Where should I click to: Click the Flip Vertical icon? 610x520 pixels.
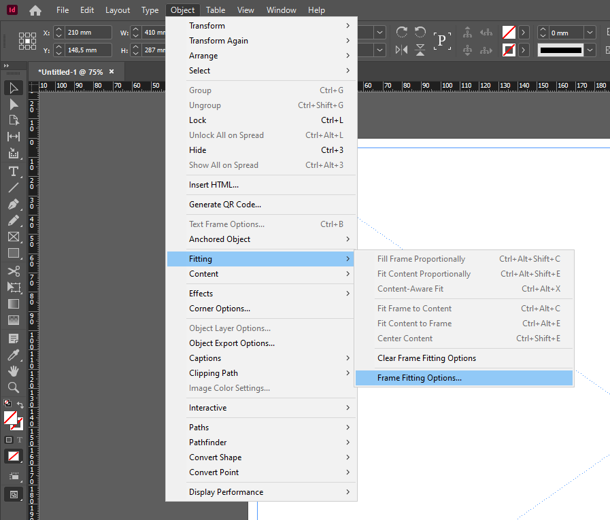(x=420, y=50)
